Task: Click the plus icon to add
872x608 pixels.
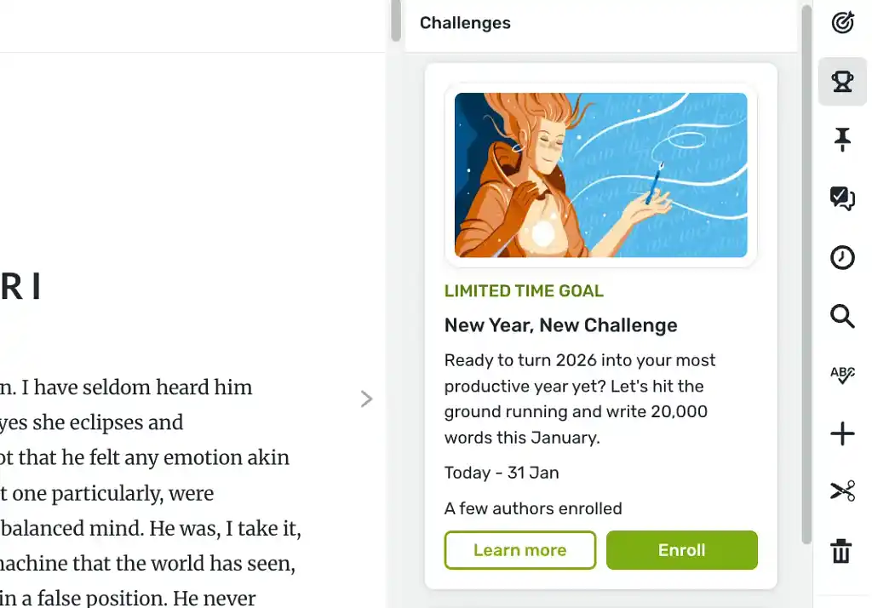Action: (842, 434)
